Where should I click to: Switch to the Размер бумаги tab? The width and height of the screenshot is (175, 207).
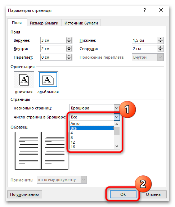(x=44, y=23)
